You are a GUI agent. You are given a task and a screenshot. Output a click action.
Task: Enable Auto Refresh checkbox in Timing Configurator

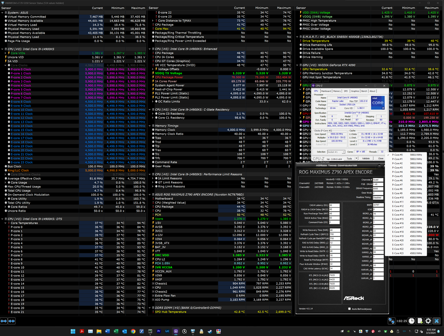coord(349,309)
